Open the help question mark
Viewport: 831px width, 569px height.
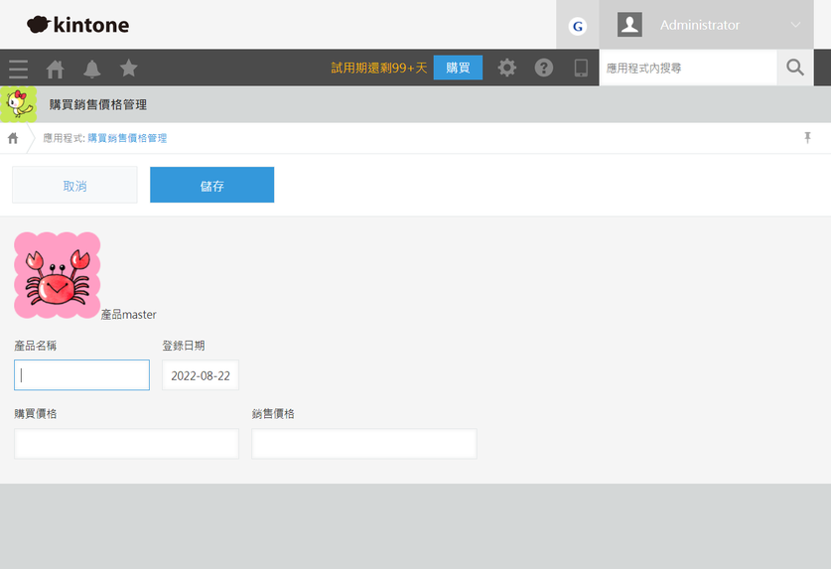click(544, 68)
